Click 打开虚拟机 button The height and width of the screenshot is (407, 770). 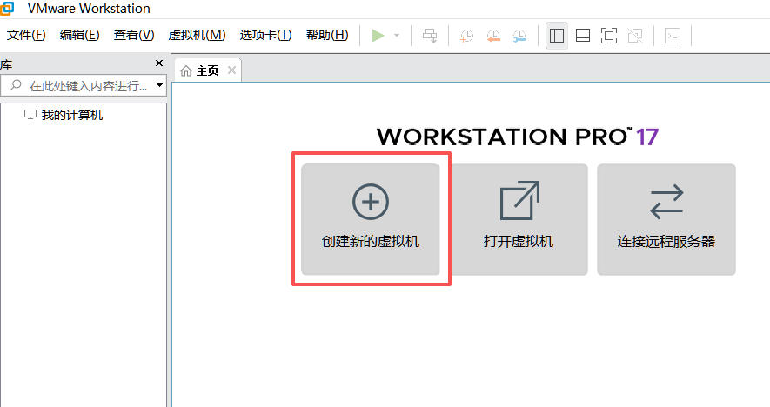519,219
